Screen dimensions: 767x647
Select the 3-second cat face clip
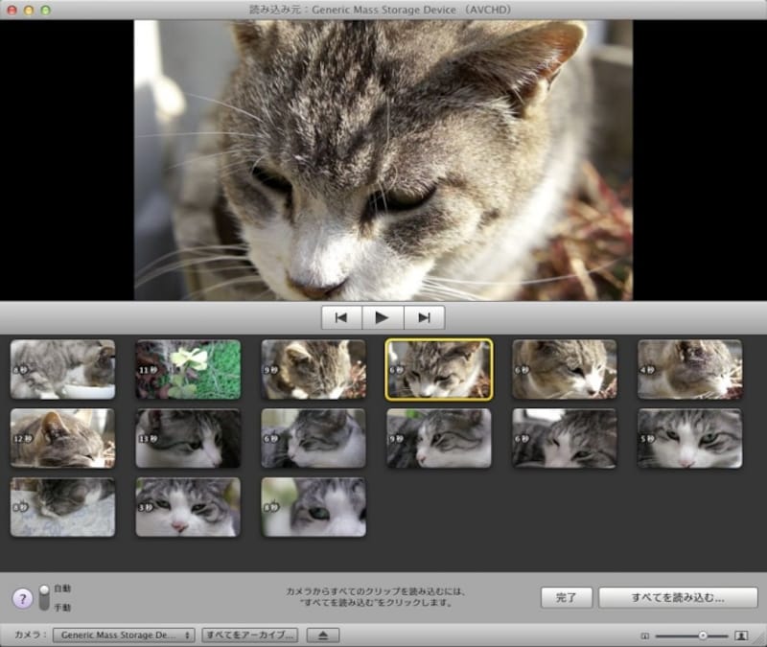click(188, 507)
